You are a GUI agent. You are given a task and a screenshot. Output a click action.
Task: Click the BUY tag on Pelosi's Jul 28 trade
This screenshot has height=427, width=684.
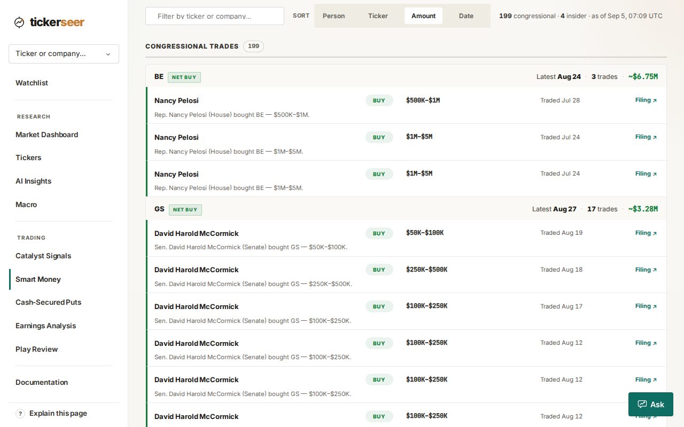379,100
